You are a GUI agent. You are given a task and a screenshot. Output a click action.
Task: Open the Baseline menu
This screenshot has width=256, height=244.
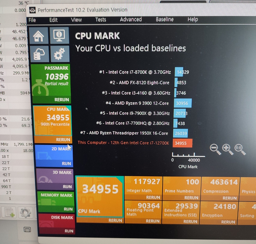tap(165, 19)
